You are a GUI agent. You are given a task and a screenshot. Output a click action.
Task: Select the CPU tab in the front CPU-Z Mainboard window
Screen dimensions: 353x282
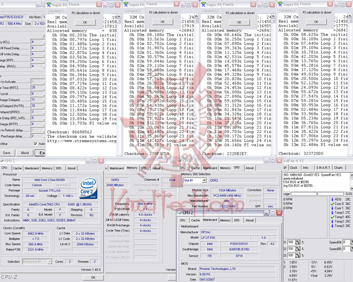(x=183, y=220)
